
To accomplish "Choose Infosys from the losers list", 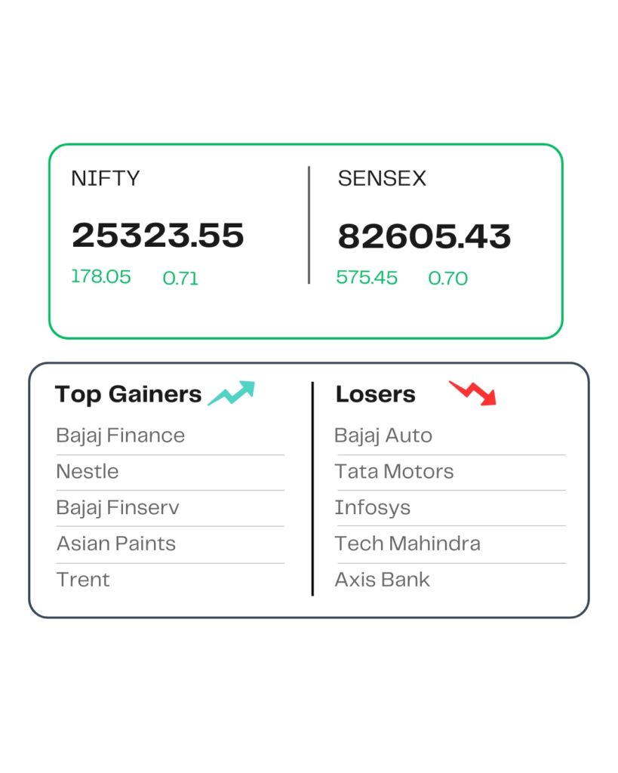I will tap(373, 508).
